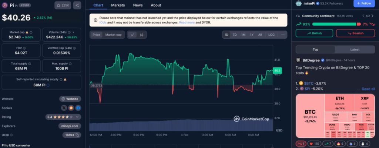
Task: Click the Market cap info icon
Action: (31, 32)
